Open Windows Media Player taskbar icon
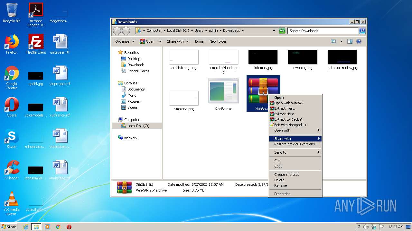The height and width of the screenshot is (231, 412). [47, 227]
